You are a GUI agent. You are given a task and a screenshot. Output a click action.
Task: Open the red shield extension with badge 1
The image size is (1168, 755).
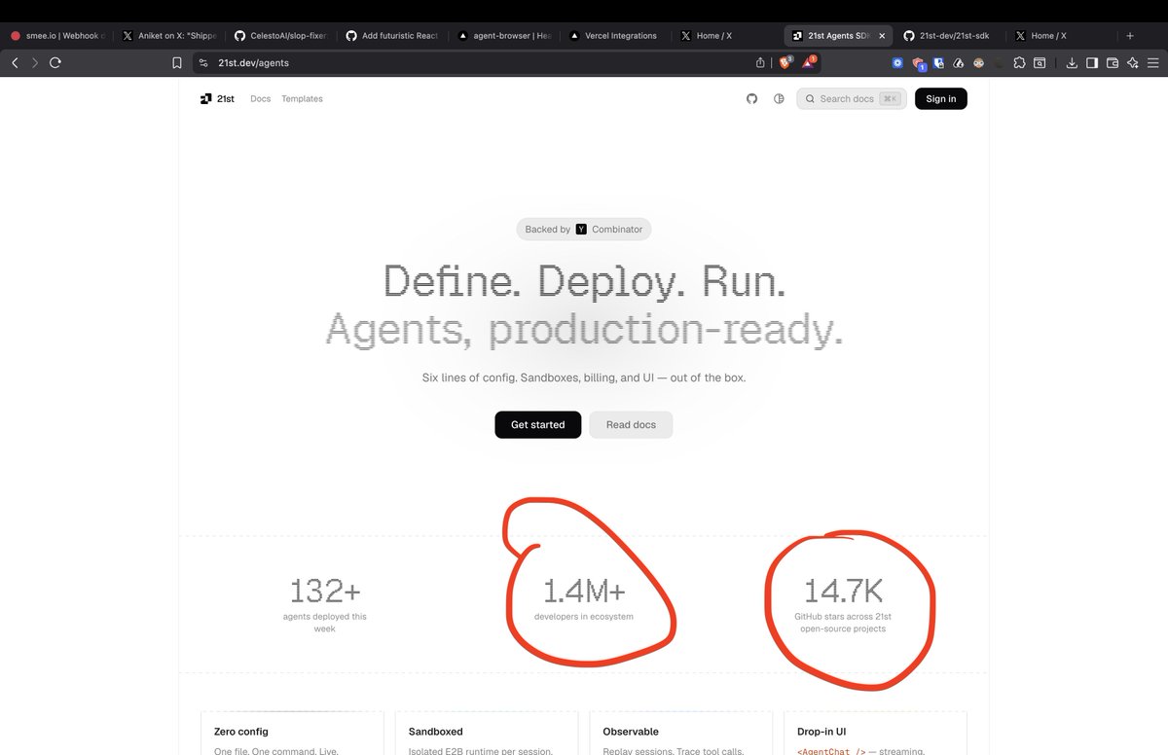[x=918, y=63]
